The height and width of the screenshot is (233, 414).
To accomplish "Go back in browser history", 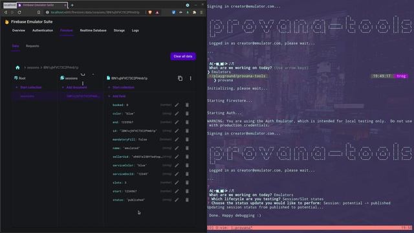I will click(x=6, y=12).
